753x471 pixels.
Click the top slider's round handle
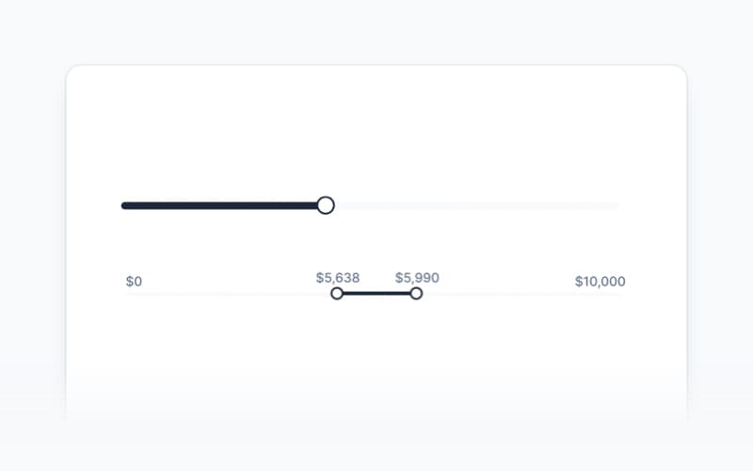coord(326,205)
